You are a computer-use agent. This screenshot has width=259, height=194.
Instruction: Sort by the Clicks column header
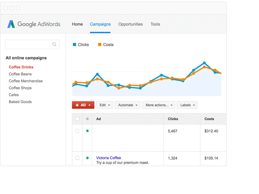tap(173, 119)
